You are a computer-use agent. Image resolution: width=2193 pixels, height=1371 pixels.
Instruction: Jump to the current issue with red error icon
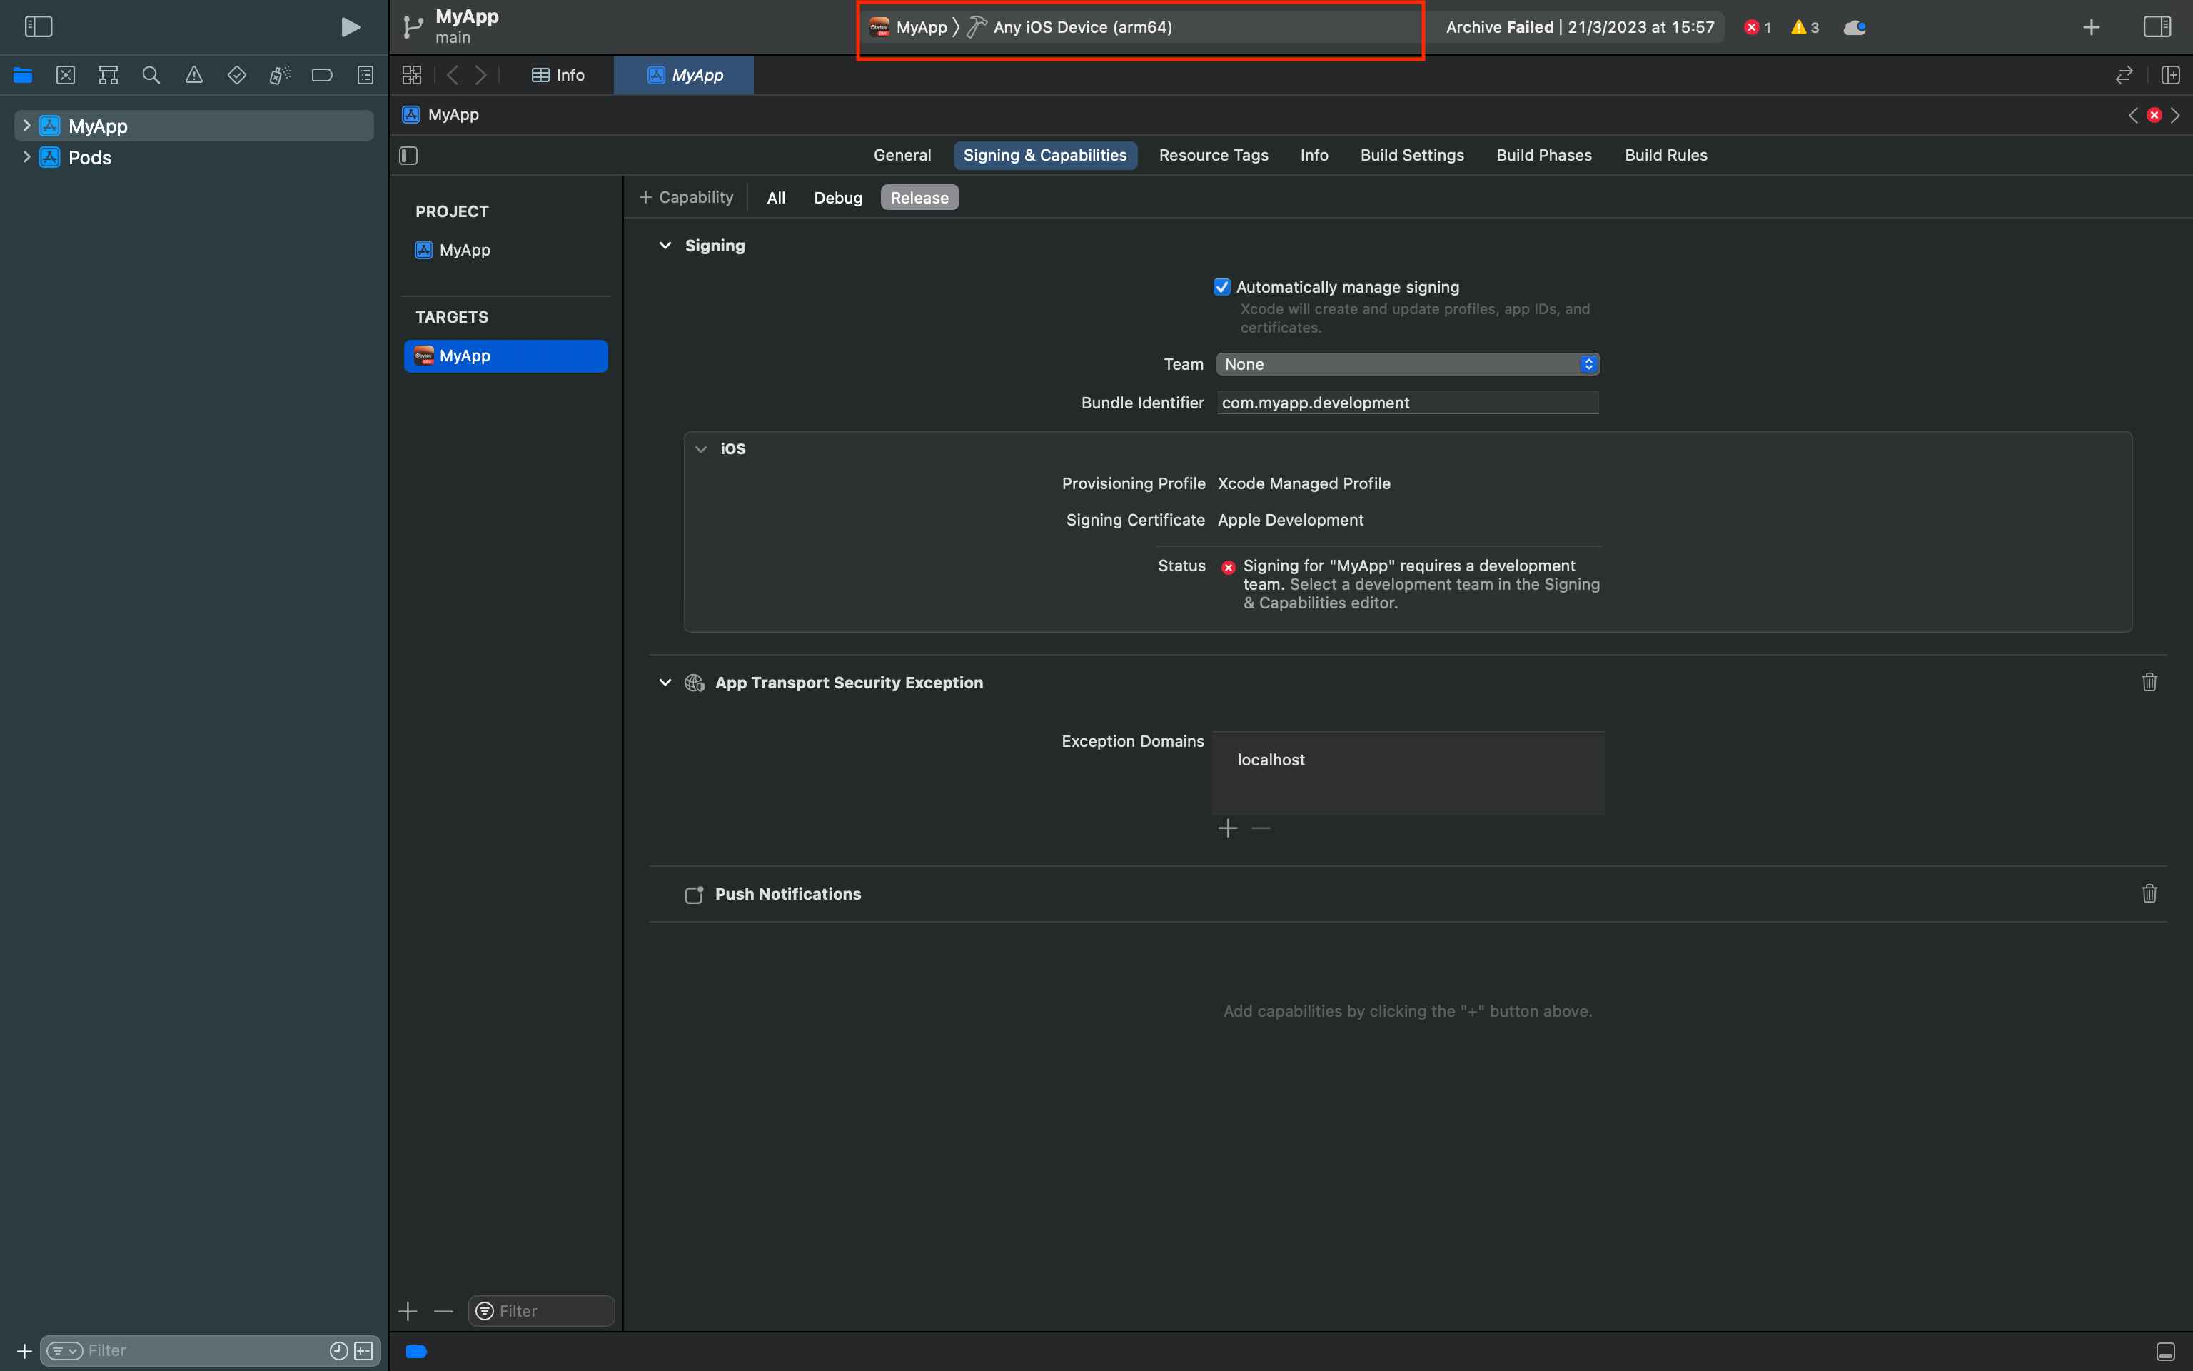coord(2154,115)
